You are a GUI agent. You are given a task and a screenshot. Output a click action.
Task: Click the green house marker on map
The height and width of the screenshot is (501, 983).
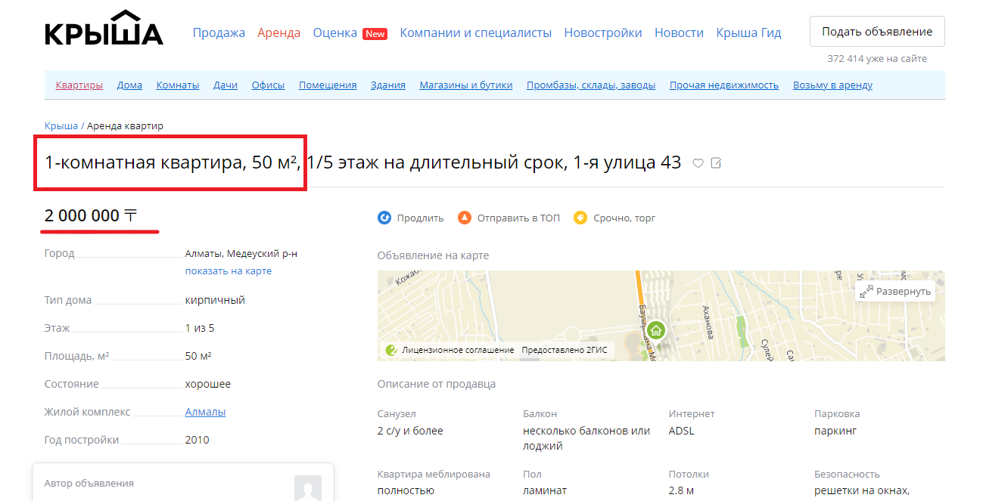tap(656, 330)
